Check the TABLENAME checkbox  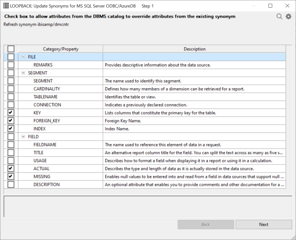point(11,97)
